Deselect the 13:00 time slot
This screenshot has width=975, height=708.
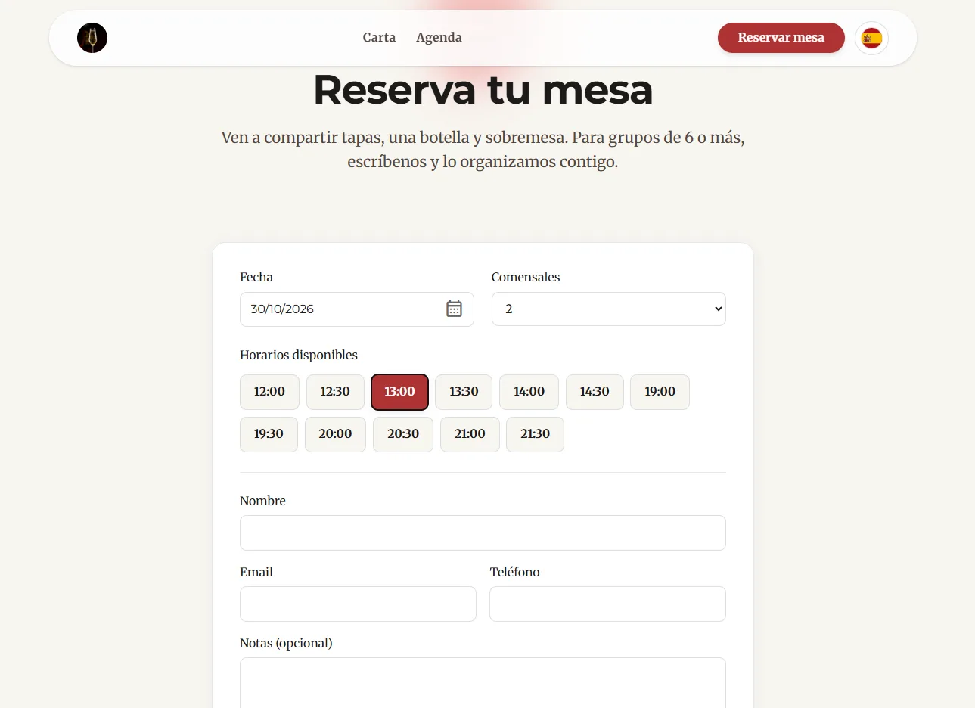tap(399, 392)
